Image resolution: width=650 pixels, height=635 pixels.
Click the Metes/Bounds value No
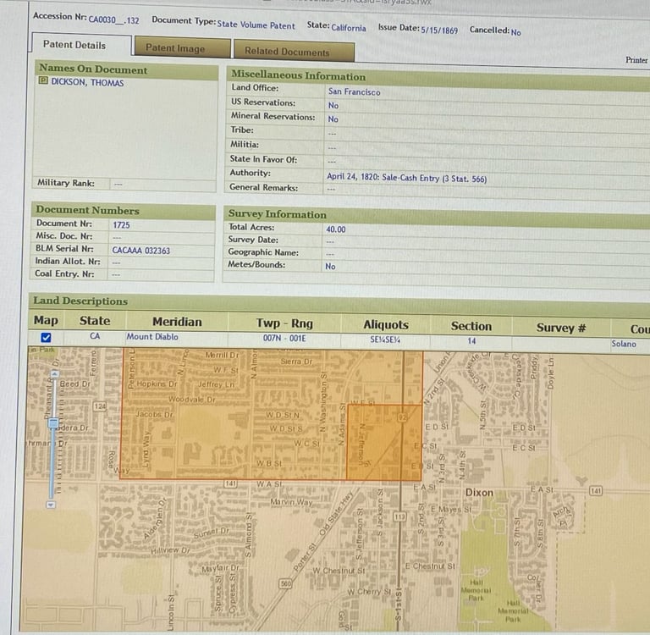[x=330, y=267]
